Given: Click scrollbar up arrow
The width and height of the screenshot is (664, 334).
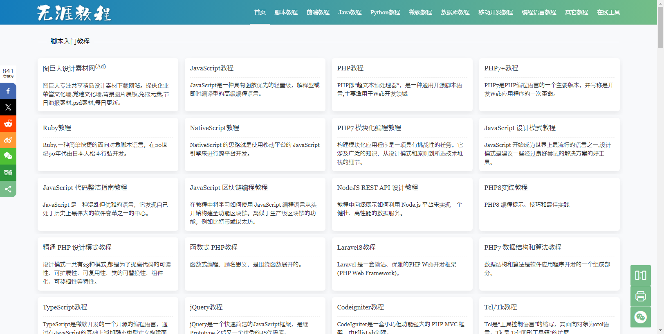Looking at the screenshot, I should [660, 3].
